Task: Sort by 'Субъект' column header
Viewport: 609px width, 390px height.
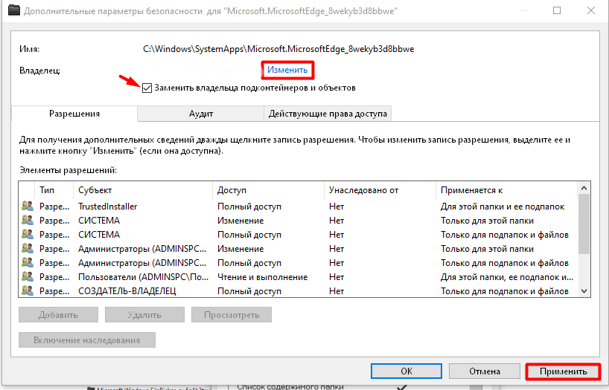Action: click(x=142, y=190)
